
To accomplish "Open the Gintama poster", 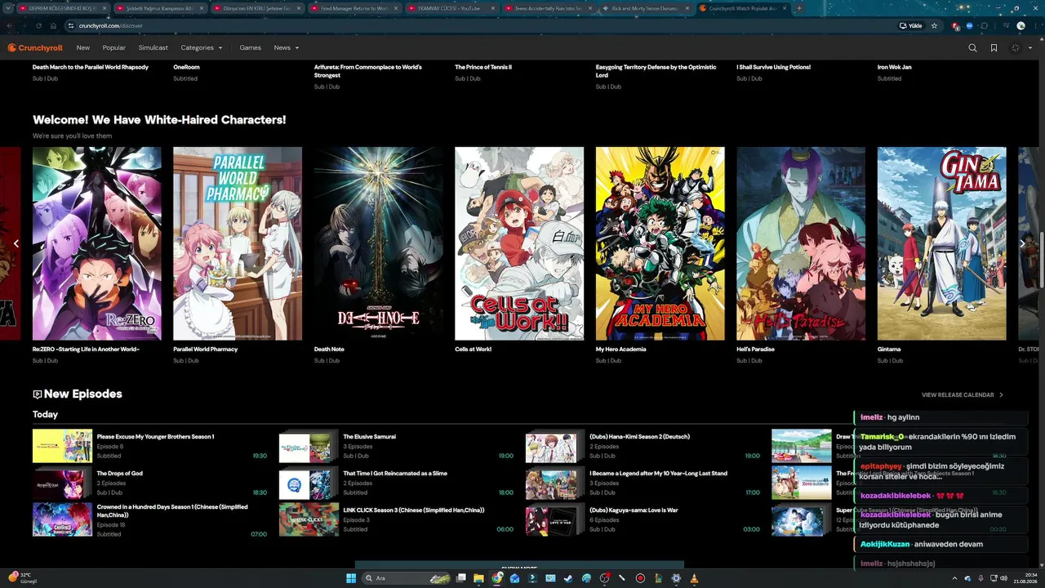I will pyautogui.click(x=942, y=243).
